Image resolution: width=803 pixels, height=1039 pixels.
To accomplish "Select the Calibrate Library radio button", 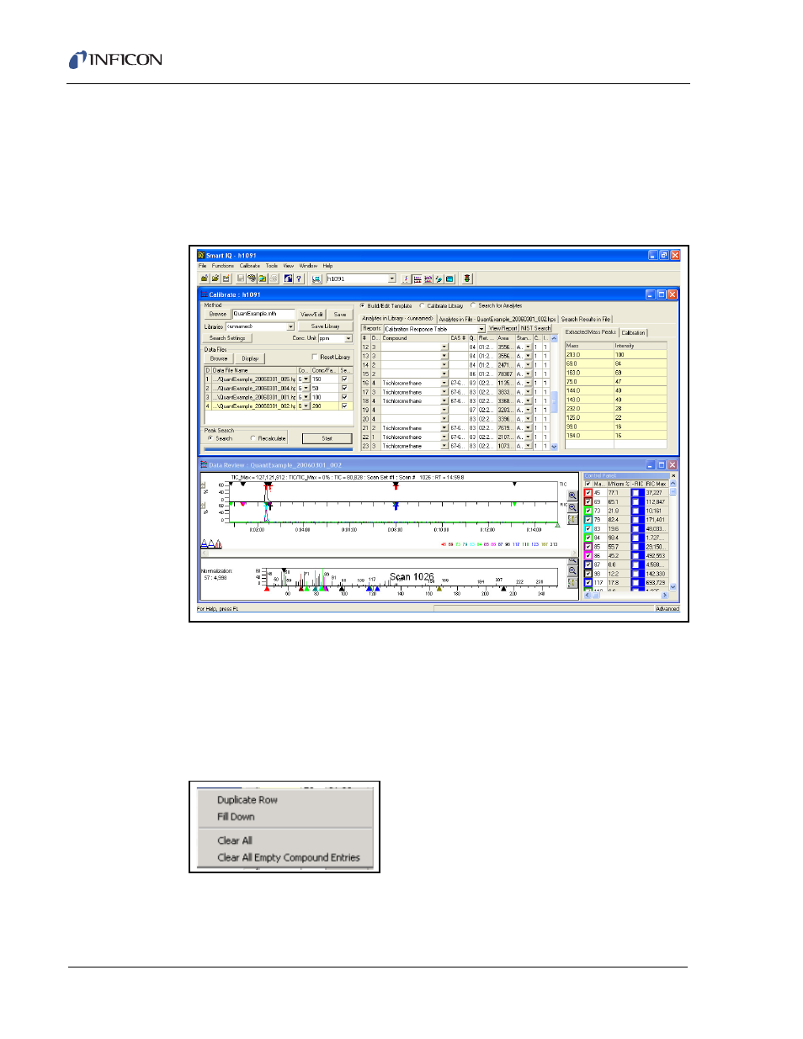I will tap(422, 306).
